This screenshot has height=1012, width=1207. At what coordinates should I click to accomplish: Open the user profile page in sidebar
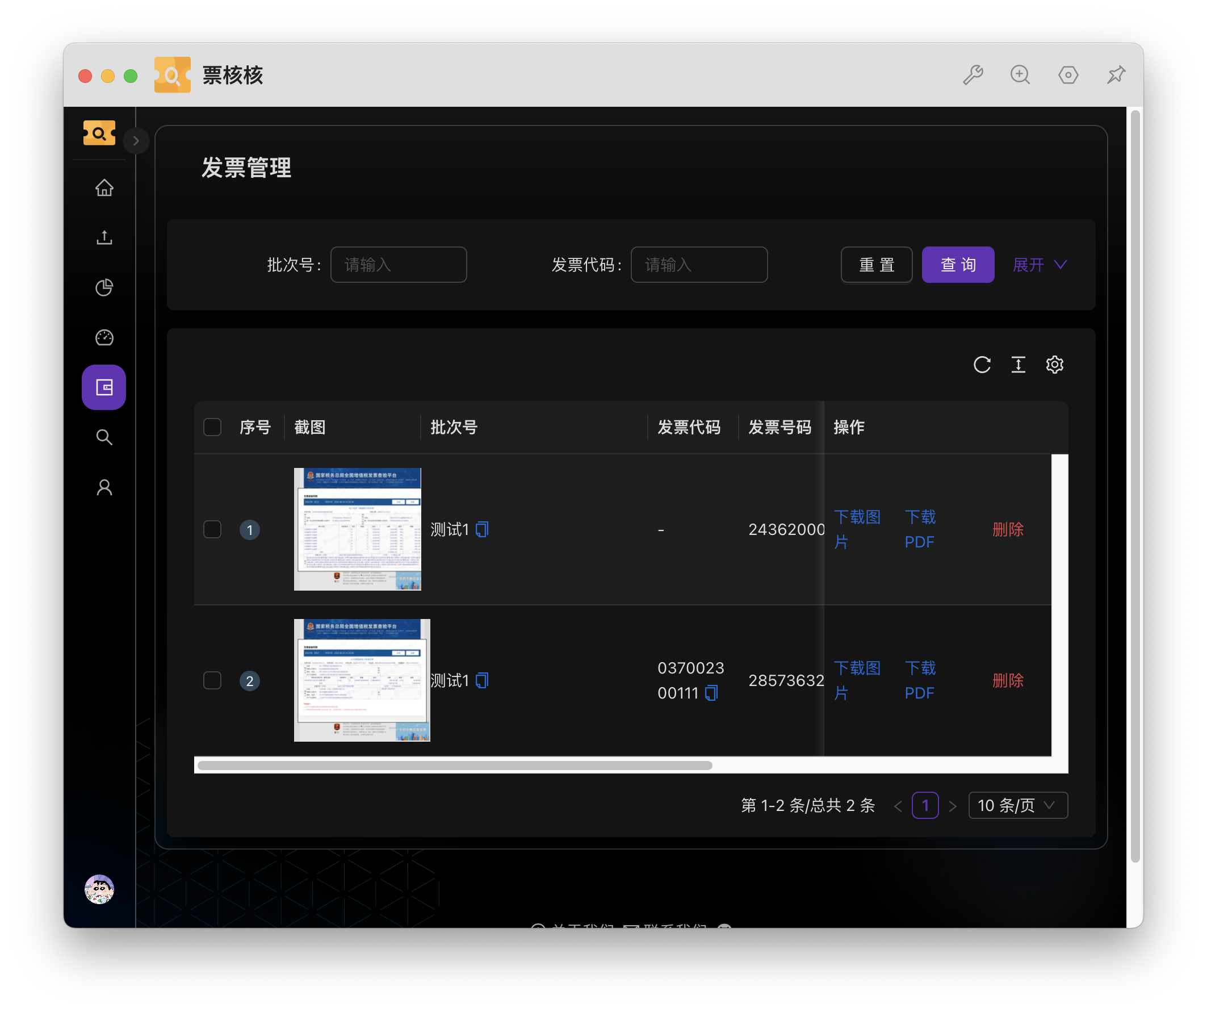pos(104,487)
